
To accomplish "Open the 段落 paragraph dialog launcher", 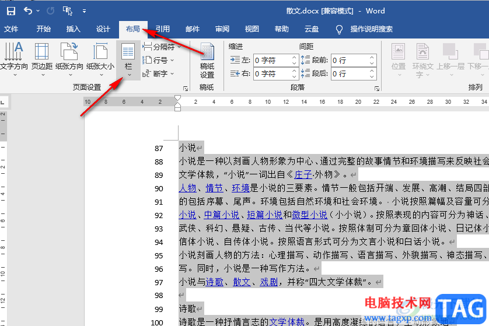I will click(377, 89).
